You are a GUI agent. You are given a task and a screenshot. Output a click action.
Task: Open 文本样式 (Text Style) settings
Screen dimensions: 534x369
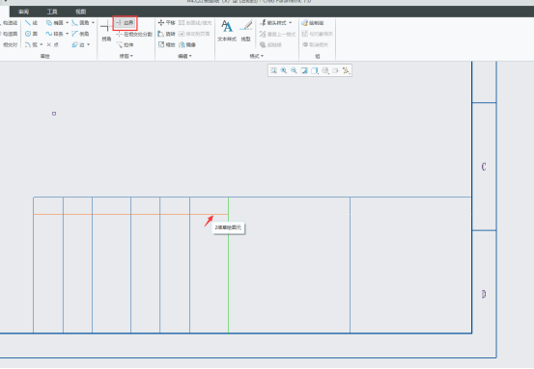point(227,31)
